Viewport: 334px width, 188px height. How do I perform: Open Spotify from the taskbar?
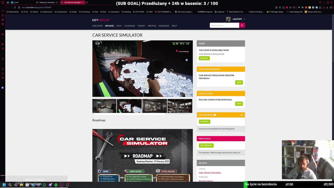coord(56,185)
